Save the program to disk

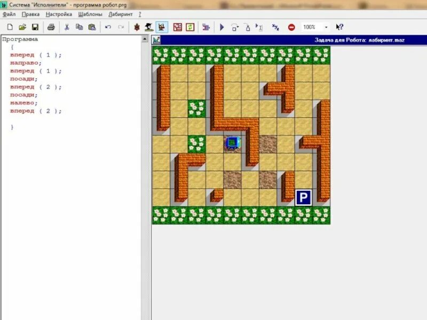pyautogui.click(x=35, y=27)
